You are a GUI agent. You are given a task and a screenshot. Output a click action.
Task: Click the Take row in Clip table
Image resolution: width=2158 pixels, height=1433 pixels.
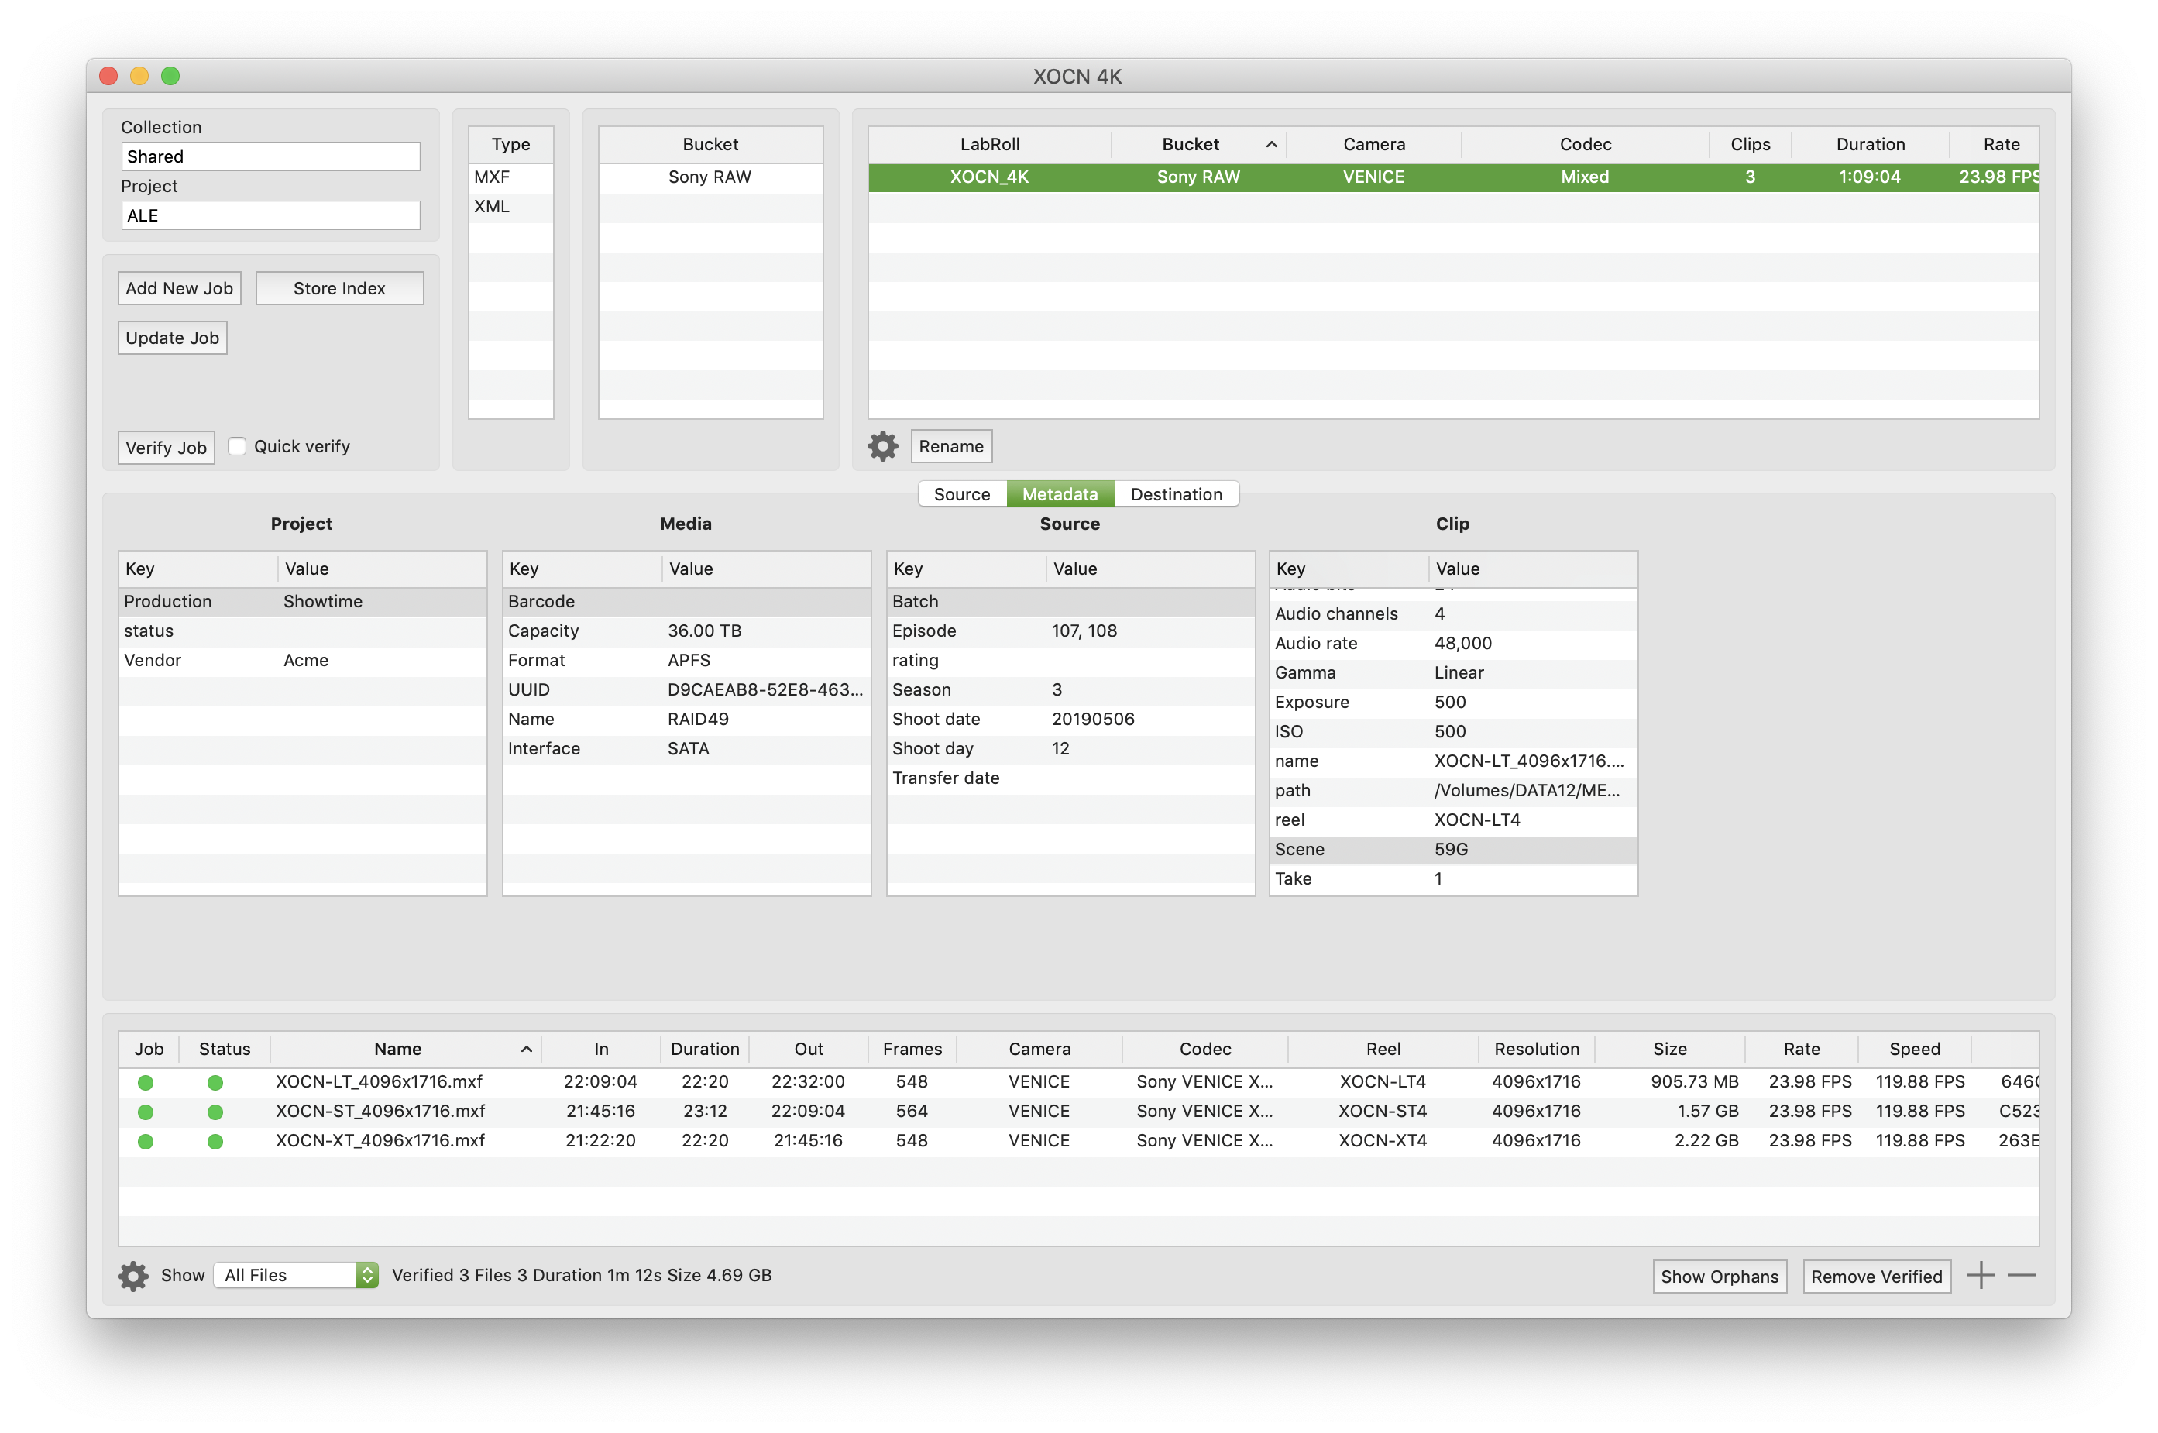(1452, 878)
